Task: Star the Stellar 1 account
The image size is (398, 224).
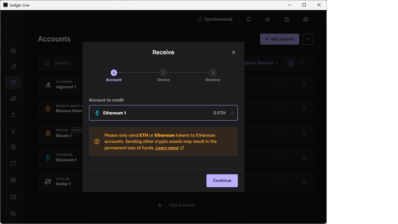Action: [304, 182]
